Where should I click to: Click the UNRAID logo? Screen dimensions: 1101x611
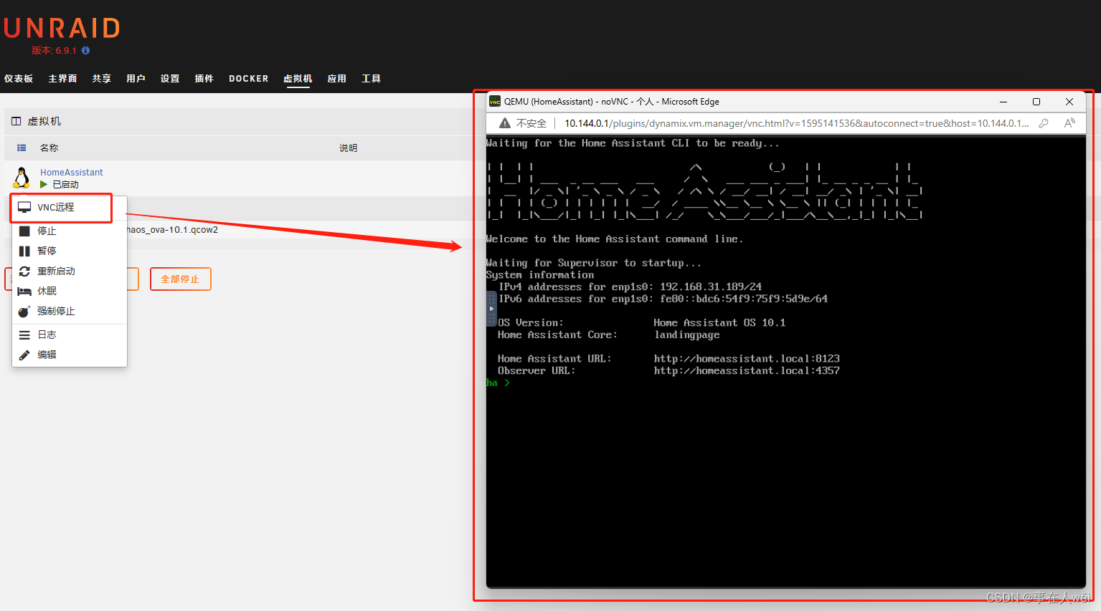coord(62,28)
